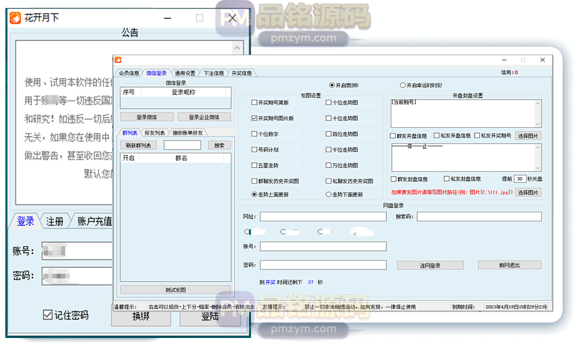Tick the 号码计划 checkbox
The image size is (586, 347).
(x=254, y=150)
